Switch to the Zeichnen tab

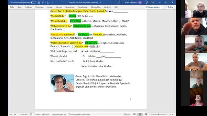tap(39, 7)
